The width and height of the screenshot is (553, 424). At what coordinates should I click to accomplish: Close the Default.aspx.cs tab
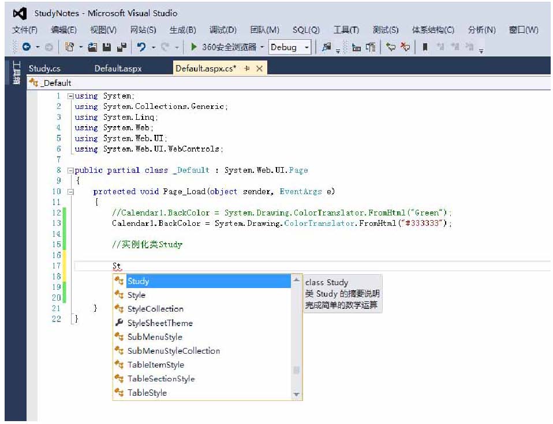(x=259, y=68)
